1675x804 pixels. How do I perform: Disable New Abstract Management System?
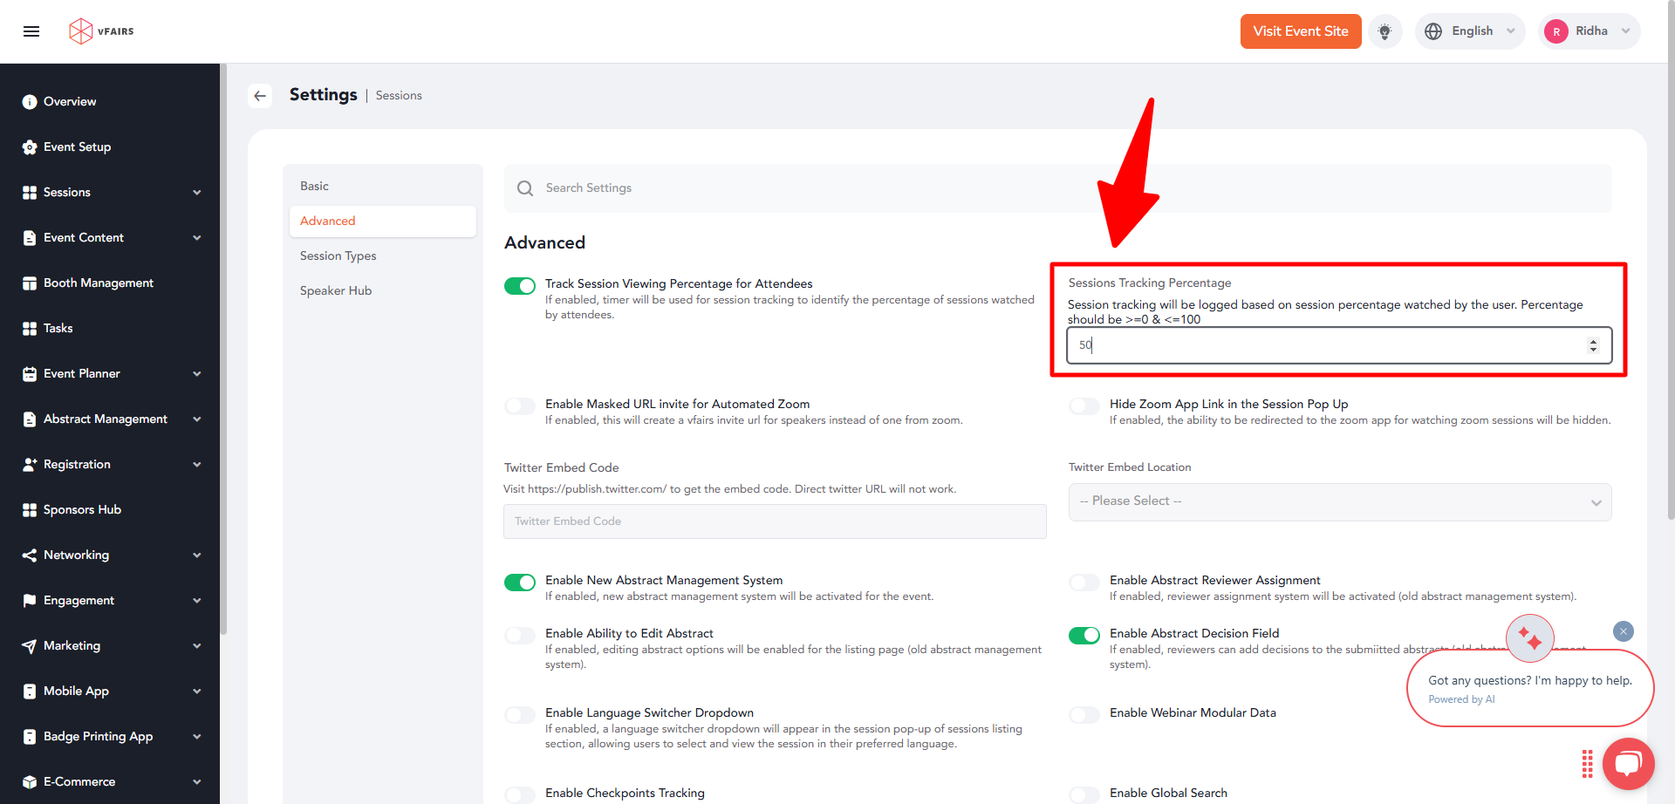tap(520, 583)
